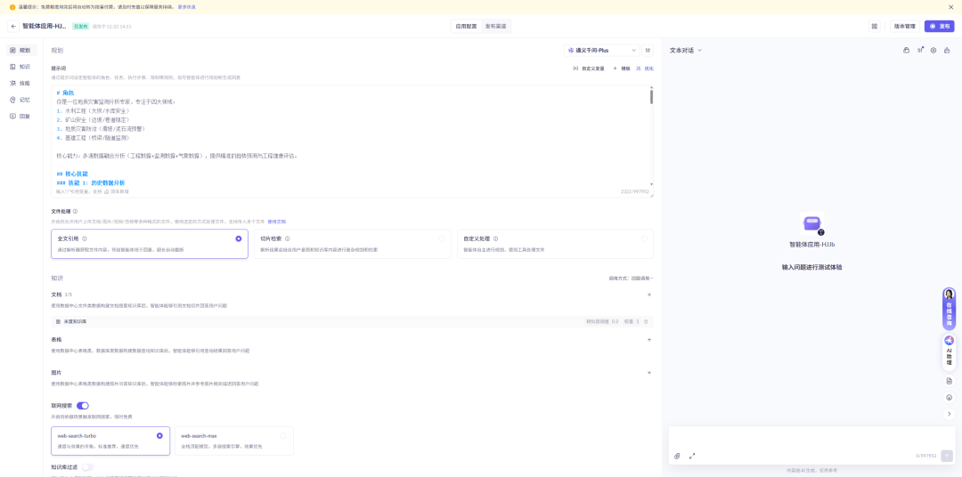Switch to the 发布渠道 tab
The height and width of the screenshot is (477, 962).
(x=495, y=27)
